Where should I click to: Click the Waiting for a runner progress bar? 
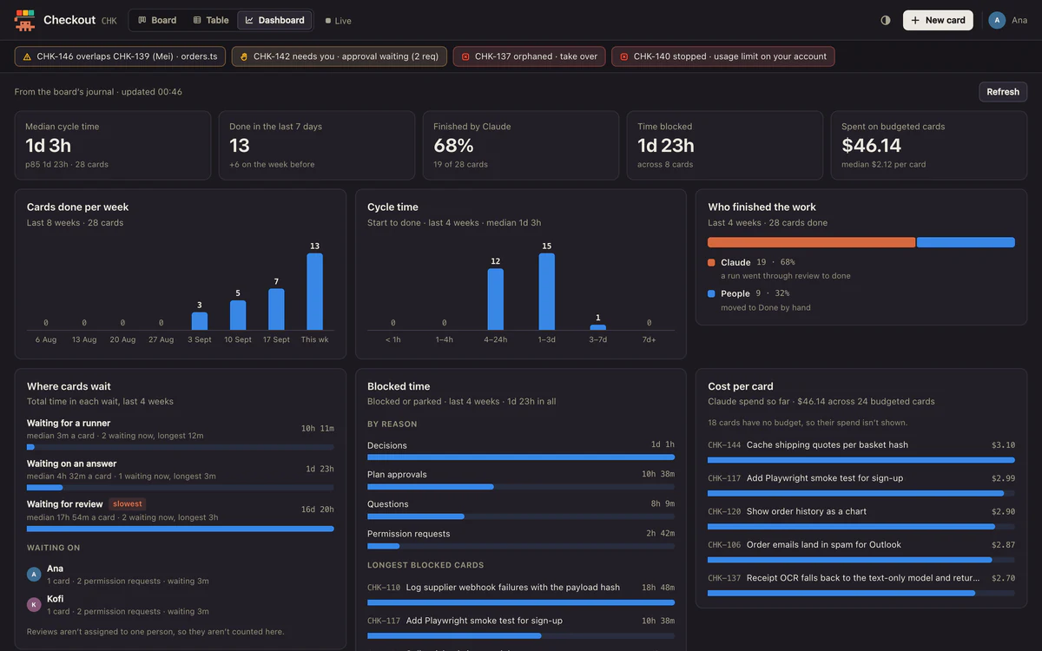pos(181,447)
